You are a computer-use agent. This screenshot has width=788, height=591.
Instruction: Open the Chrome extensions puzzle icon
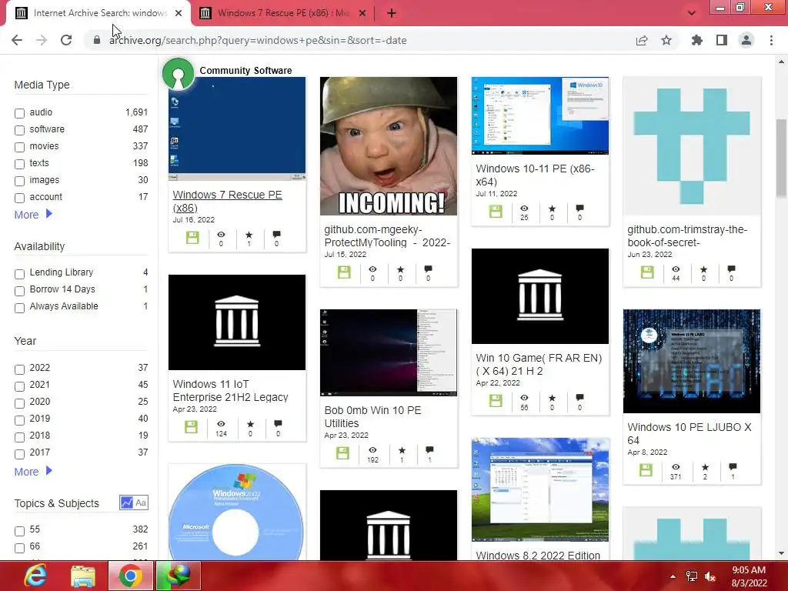pos(696,40)
